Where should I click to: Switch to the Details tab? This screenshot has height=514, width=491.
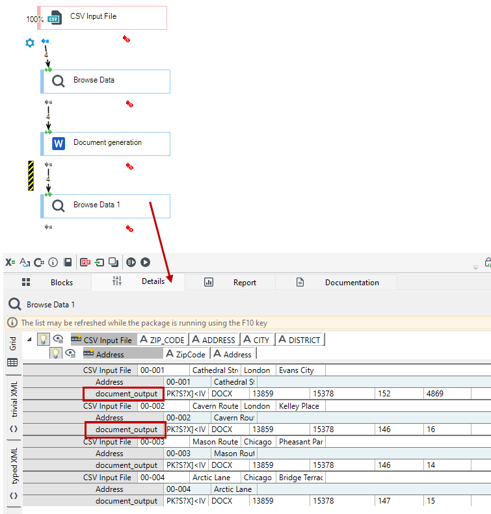click(138, 281)
